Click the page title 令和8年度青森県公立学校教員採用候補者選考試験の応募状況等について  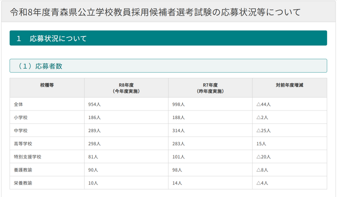(155, 12)
